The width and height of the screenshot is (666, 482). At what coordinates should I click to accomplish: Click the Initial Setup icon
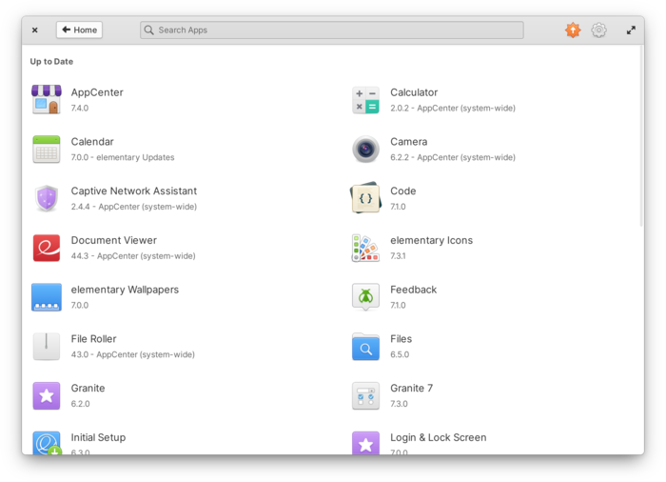(x=47, y=443)
